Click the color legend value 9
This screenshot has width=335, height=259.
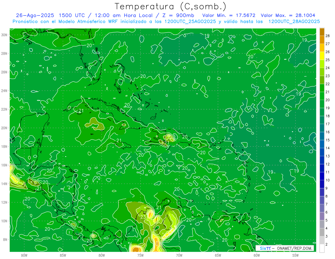point(327,188)
